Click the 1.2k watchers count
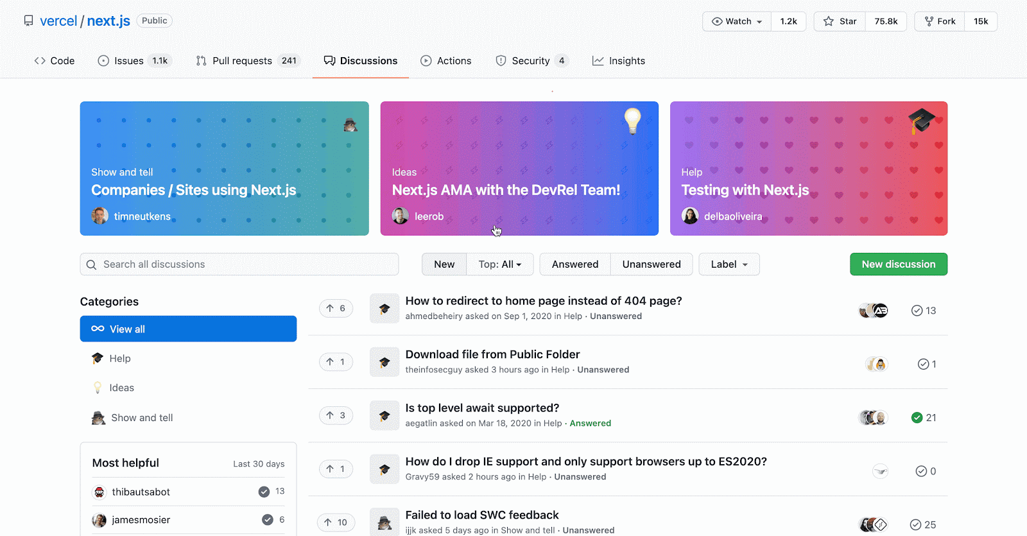The height and width of the screenshot is (536, 1027). click(788, 21)
